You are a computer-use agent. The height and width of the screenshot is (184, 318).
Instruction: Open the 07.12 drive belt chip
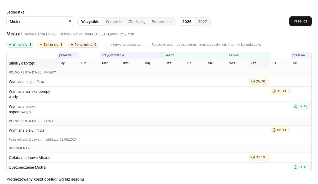(301, 106)
